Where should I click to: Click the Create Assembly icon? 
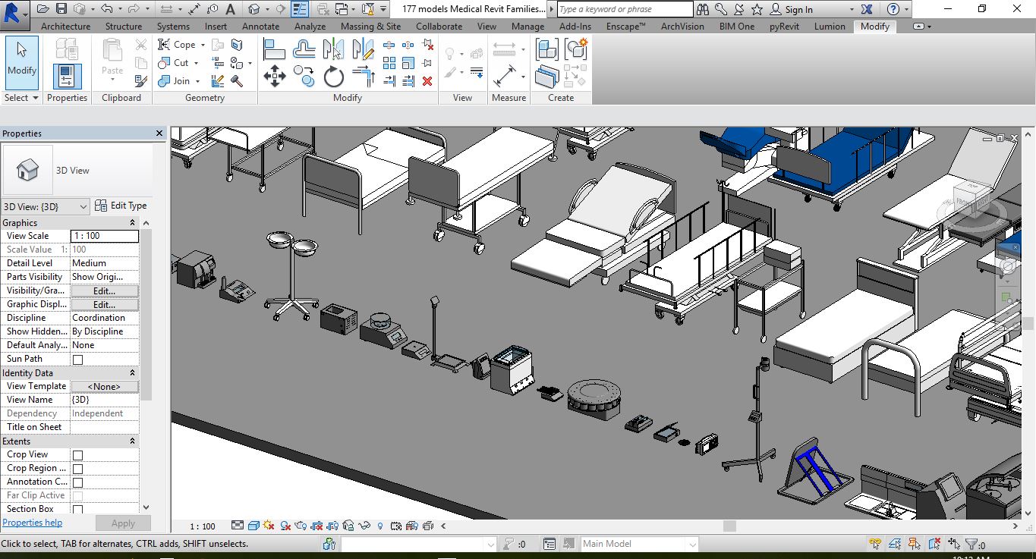pyautogui.click(x=546, y=49)
